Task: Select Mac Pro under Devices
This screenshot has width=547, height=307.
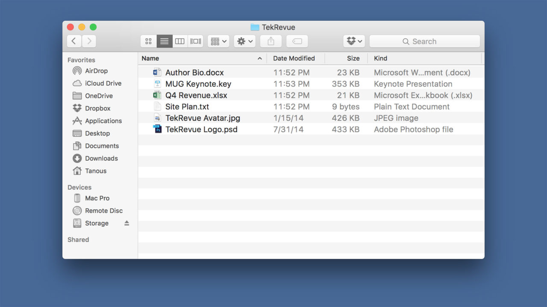Action: click(x=97, y=198)
